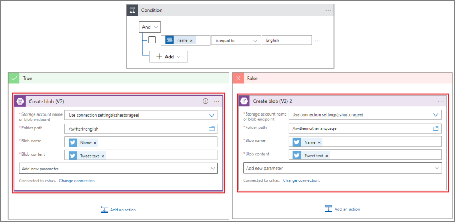Expand storage account dropdown in Create blob (V2) 2
Viewport: 455px width, 222px height.
[436, 115]
